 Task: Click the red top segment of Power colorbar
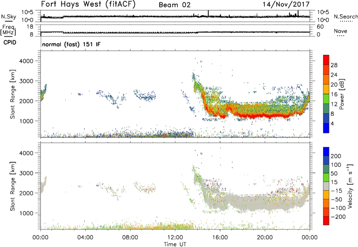[x=326, y=60]
